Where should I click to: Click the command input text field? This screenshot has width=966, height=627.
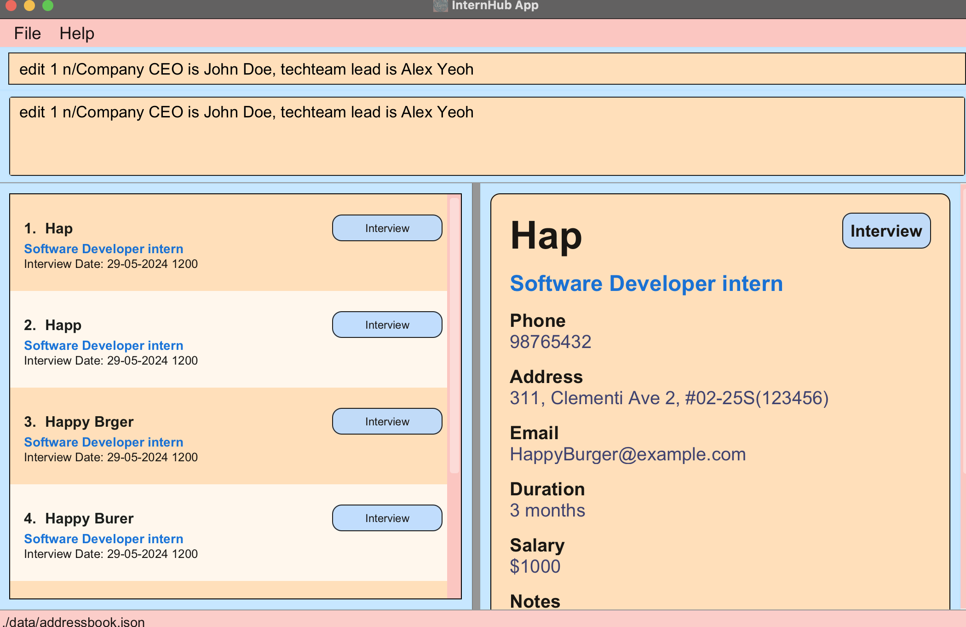tap(486, 69)
